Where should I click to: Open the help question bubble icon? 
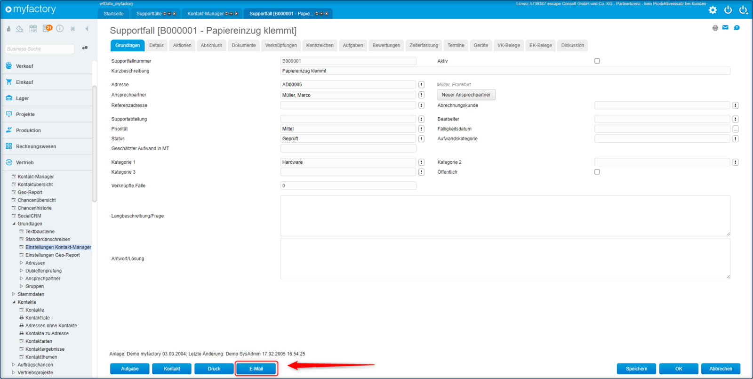737,28
